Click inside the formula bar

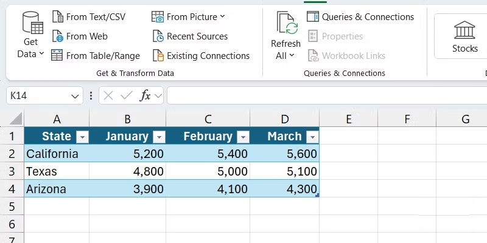coord(323,95)
